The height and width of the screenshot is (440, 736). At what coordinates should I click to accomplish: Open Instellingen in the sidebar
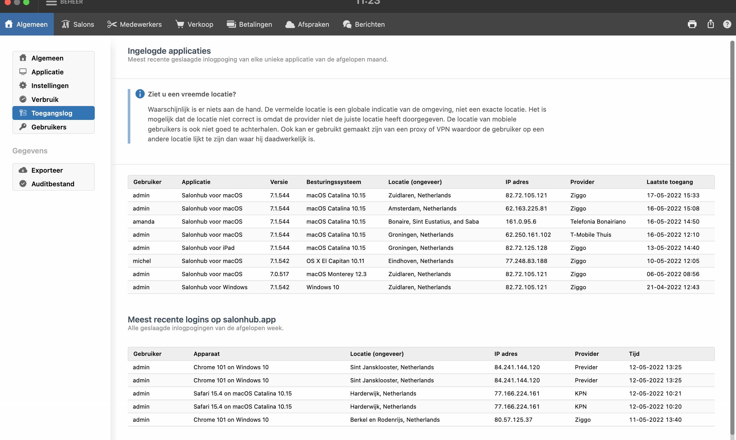tap(50, 86)
